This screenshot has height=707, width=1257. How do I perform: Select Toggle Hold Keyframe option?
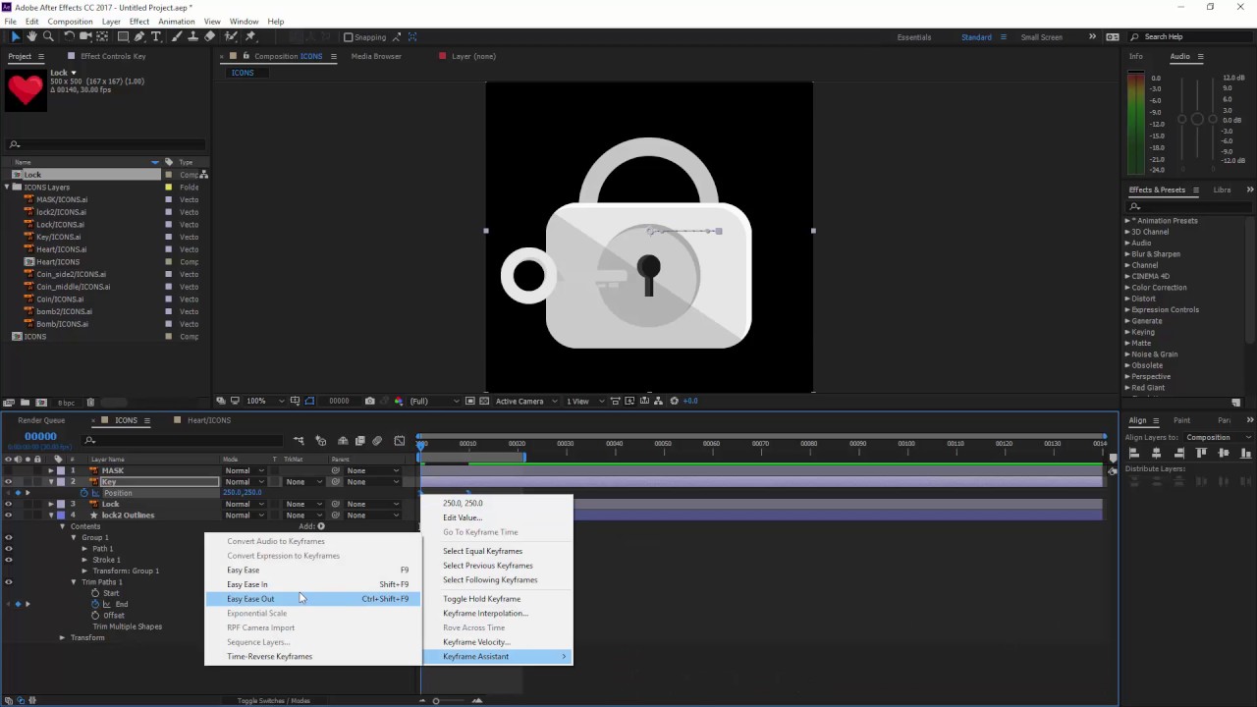click(x=497, y=599)
